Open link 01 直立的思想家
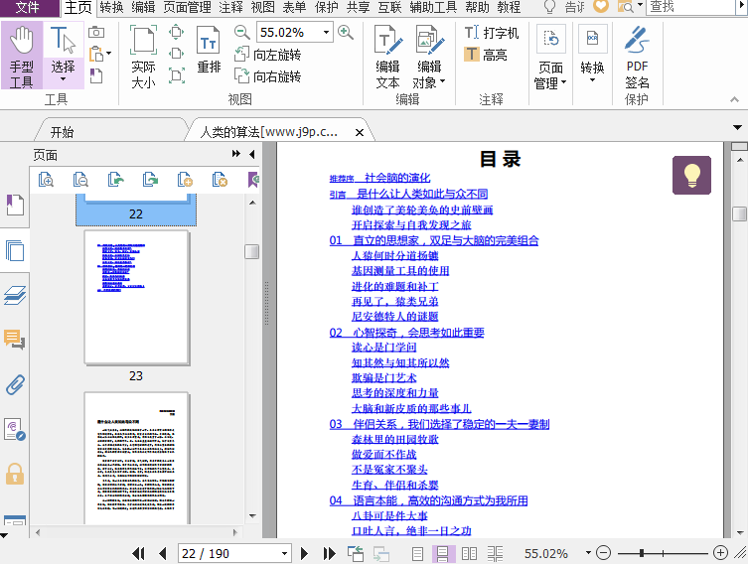Image resolution: width=748 pixels, height=564 pixels. coord(434,240)
